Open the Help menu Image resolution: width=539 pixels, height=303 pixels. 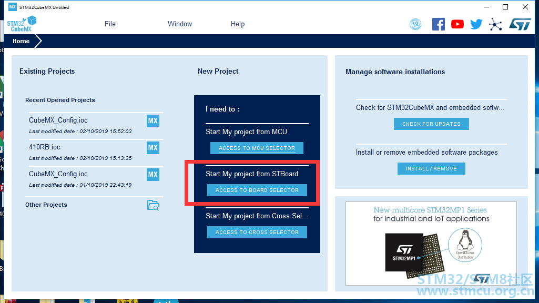pos(238,24)
